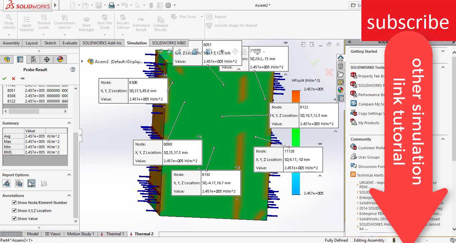This screenshot has width=456, height=243.
Task: Expand the Assem2 tree node
Action: pos(82,61)
